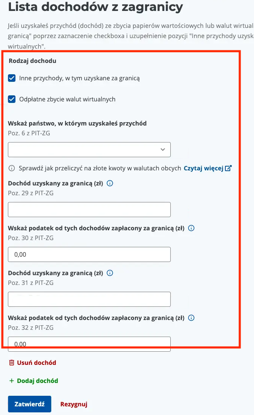Click the plus icon to add income
The height and width of the screenshot is (415, 254).
(x=12, y=381)
